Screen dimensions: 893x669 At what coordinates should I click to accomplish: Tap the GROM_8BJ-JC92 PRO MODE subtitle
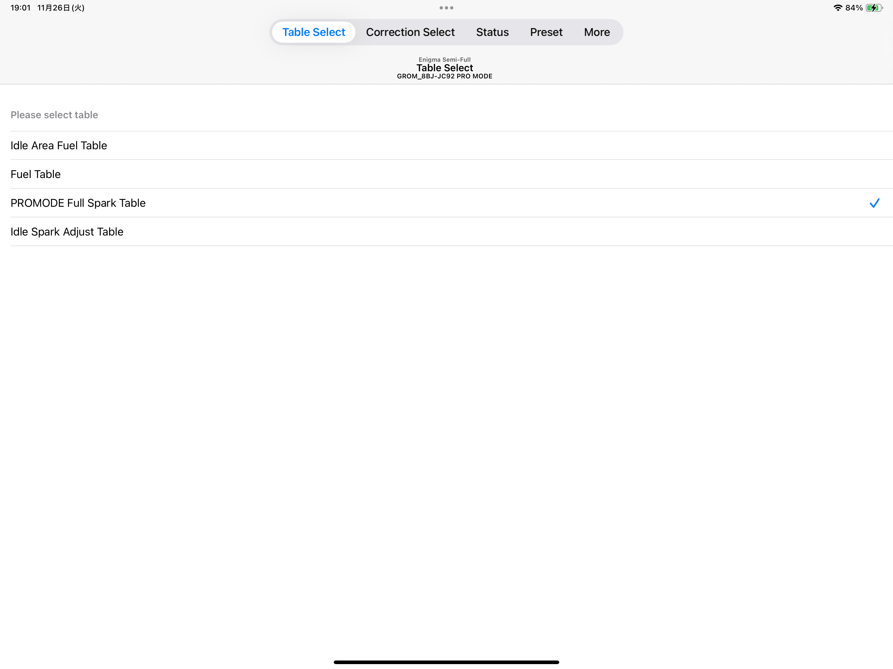[445, 76]
